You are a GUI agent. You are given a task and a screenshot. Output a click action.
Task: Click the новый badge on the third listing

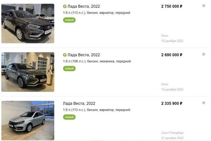(69, 117)
